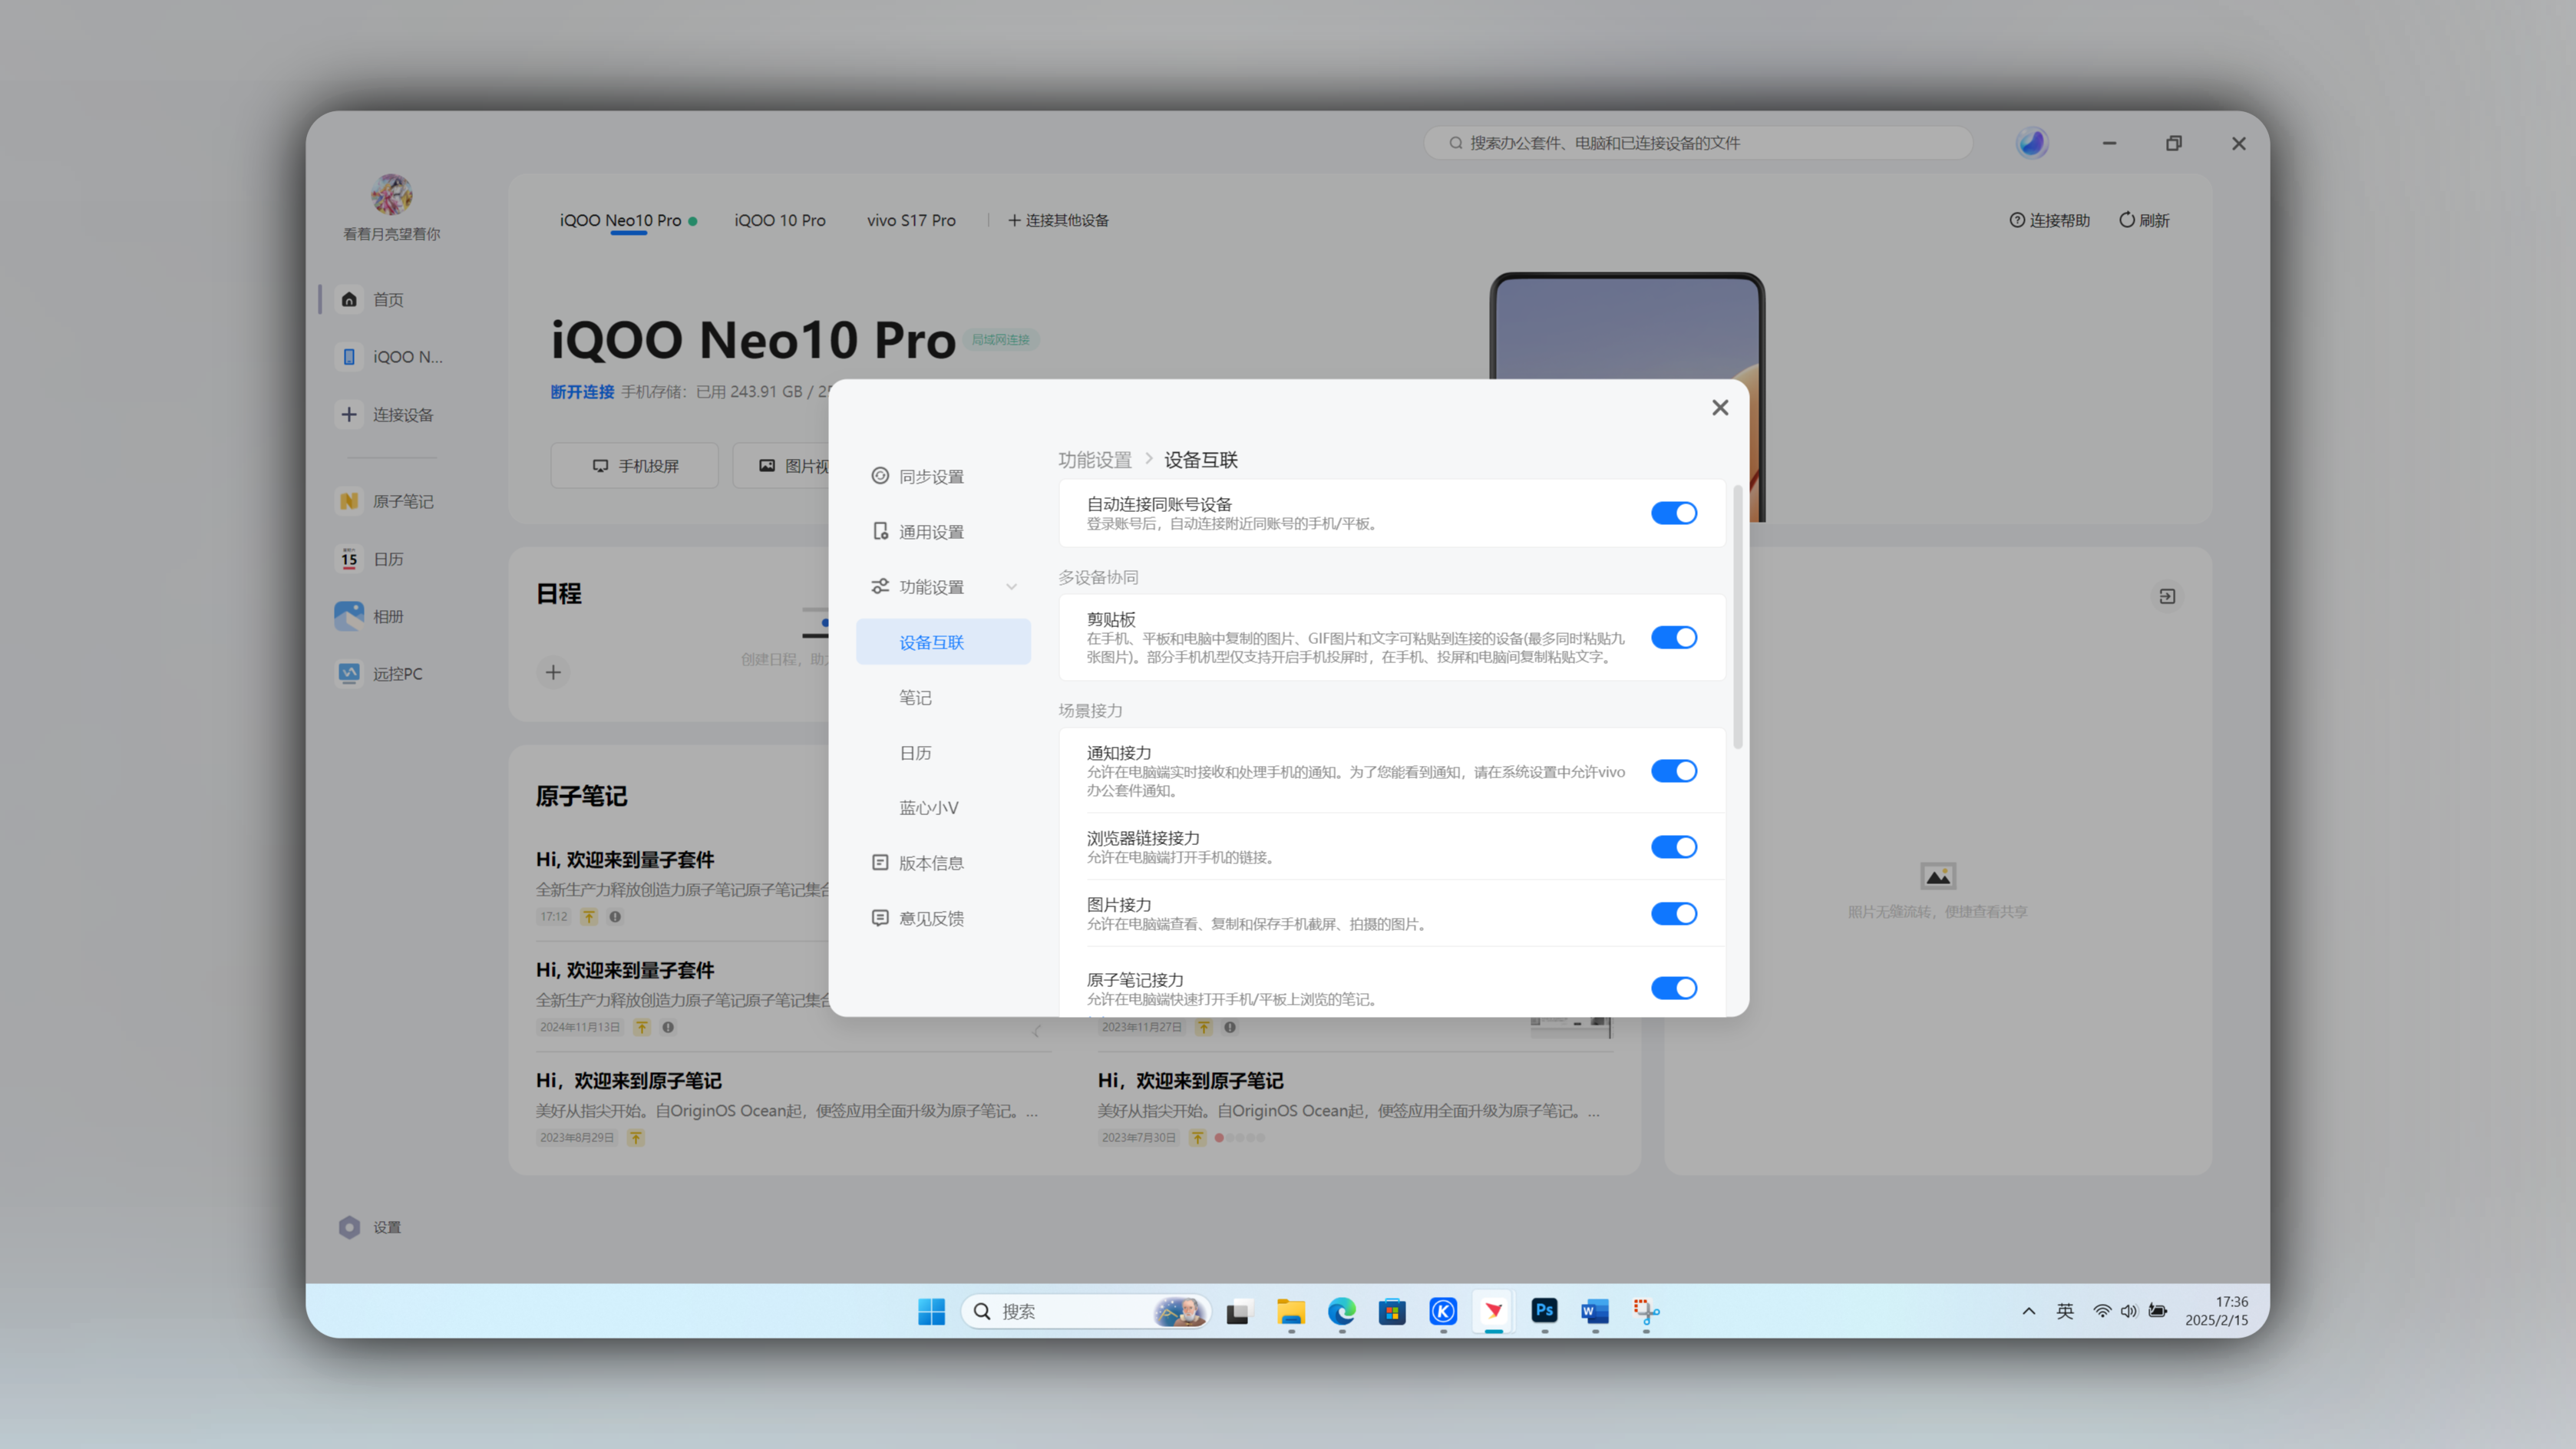
Task: Select 设备互联 in settings sidebar
Action: point(943,642)
